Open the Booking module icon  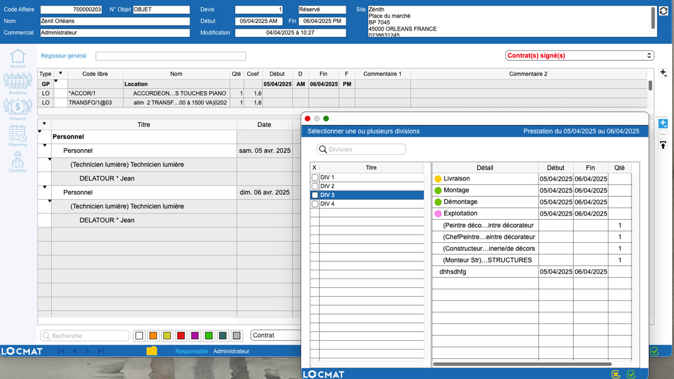(17, 81)
